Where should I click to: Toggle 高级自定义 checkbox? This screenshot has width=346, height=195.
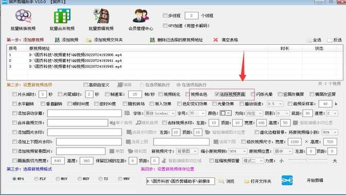pos(85,85)
